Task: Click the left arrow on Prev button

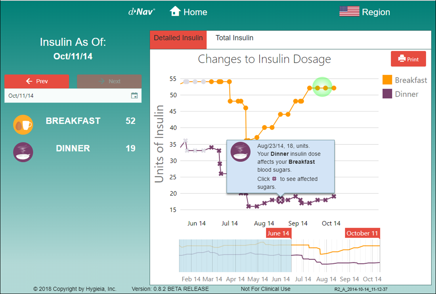Action: tap(29, 81)
